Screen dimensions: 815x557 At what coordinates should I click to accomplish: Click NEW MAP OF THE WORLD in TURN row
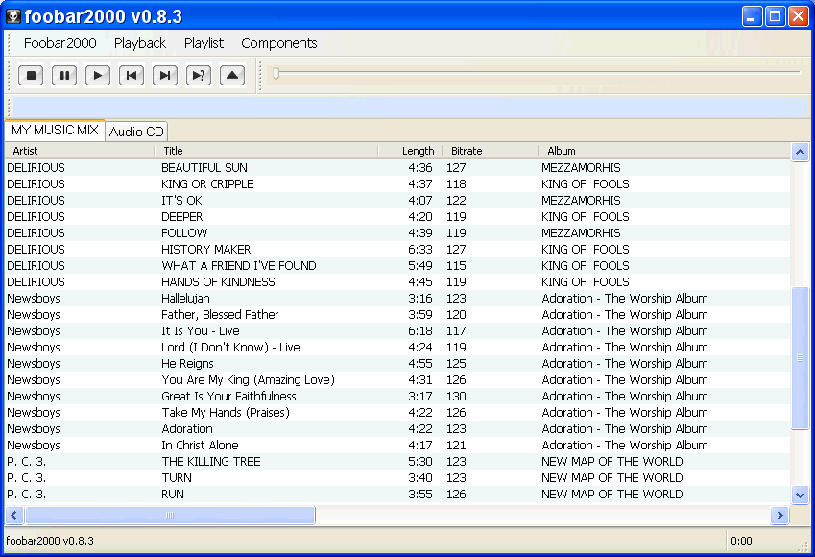611,478
